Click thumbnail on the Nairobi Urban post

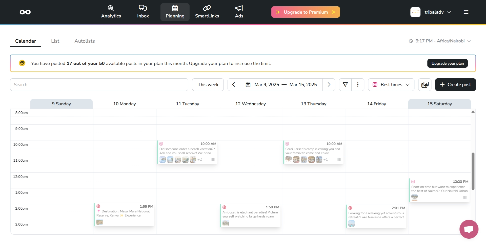point(414,198)
